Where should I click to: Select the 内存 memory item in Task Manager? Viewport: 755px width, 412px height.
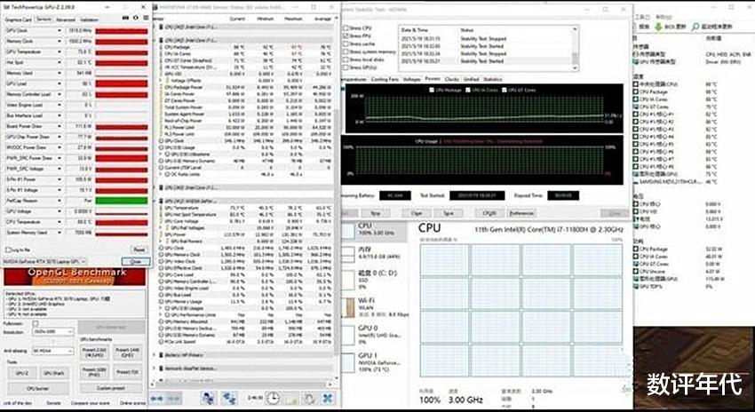(374, 253)
